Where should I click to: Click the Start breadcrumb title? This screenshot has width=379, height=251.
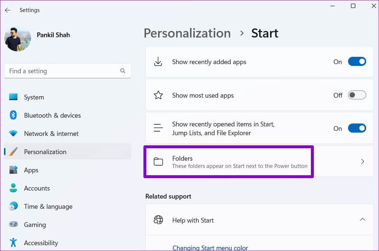[x=265, y=33]
